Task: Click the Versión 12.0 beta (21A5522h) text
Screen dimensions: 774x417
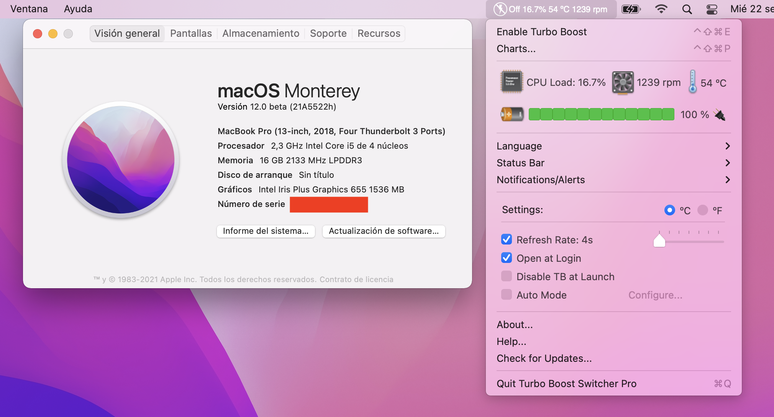Action: pos(277,107)
